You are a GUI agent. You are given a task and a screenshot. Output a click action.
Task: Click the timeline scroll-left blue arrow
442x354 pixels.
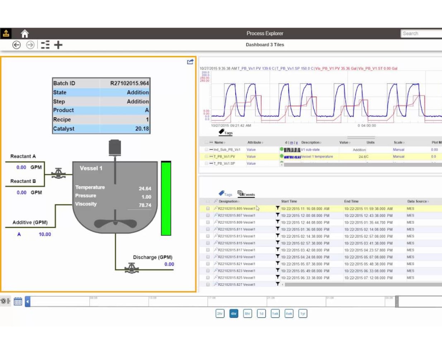(28, 301)
